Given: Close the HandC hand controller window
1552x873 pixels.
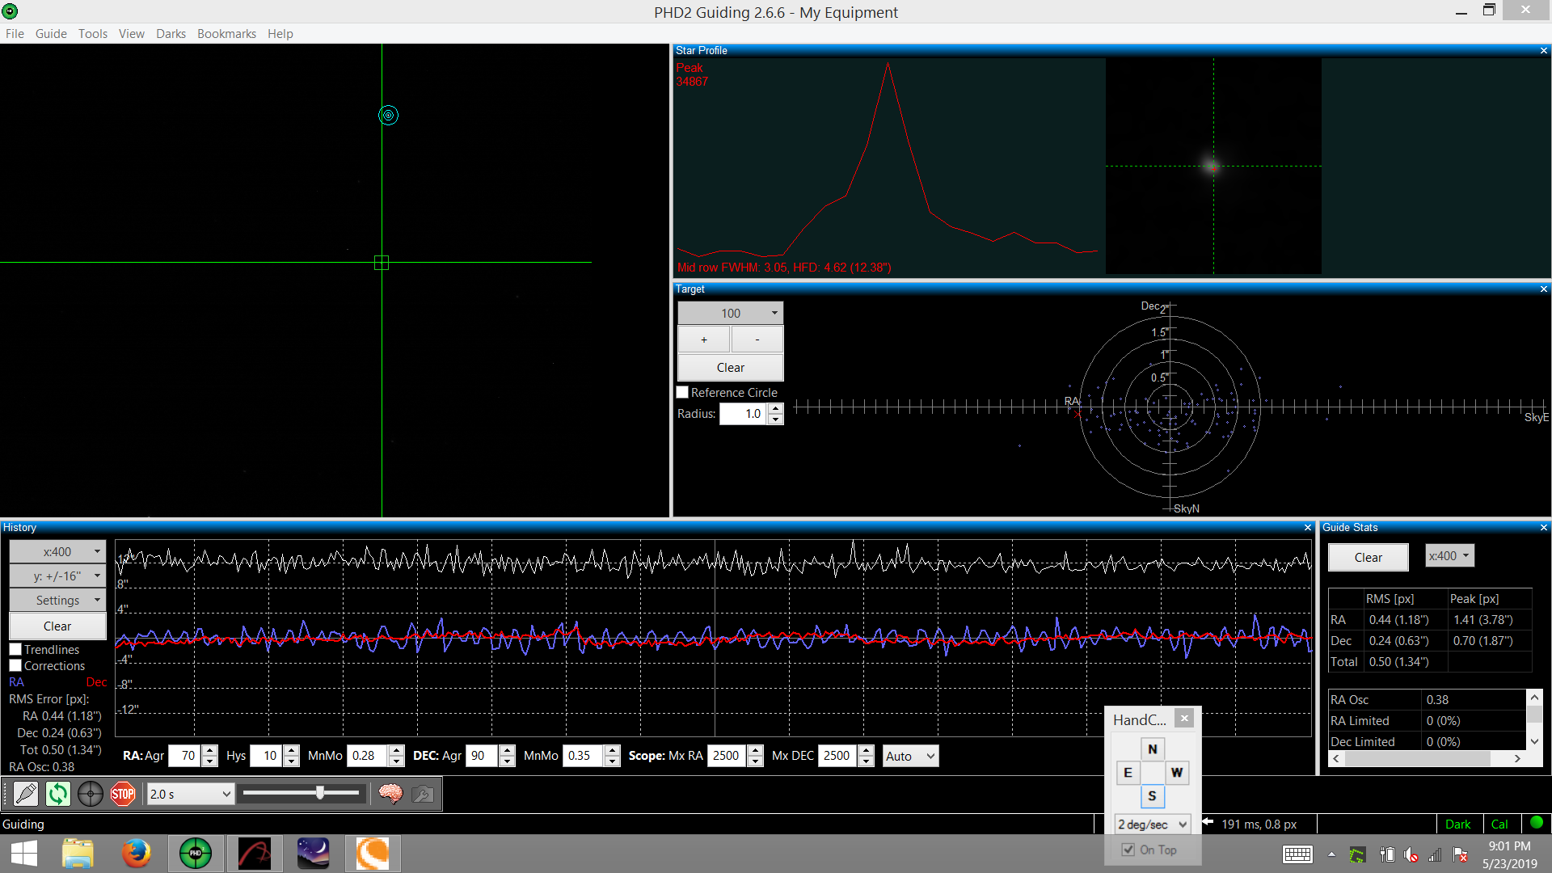Looking at the screenshot, I should pyautogui.click(x=1184, y=718).
